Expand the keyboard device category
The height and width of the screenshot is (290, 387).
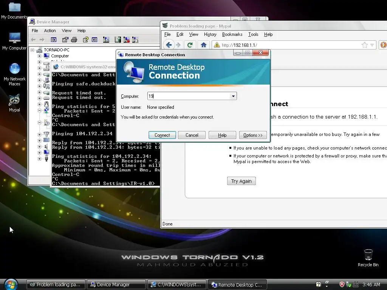coord(39,98)
